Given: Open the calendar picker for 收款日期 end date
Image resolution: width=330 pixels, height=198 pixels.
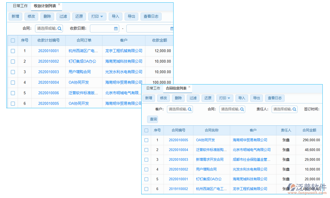Looking at the screenshot, I should click(172, 28).
